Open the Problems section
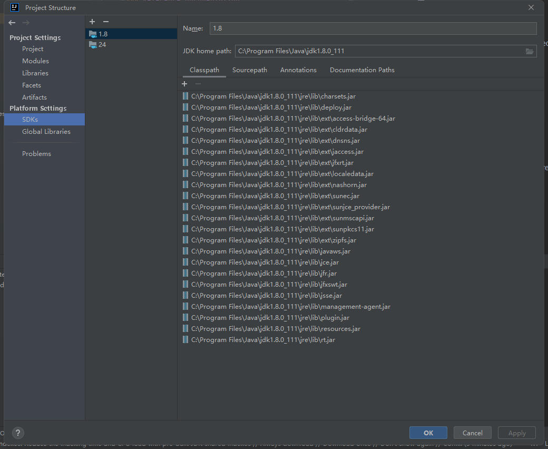The width and height of the screenshot is (548, 449). (36, 153)
